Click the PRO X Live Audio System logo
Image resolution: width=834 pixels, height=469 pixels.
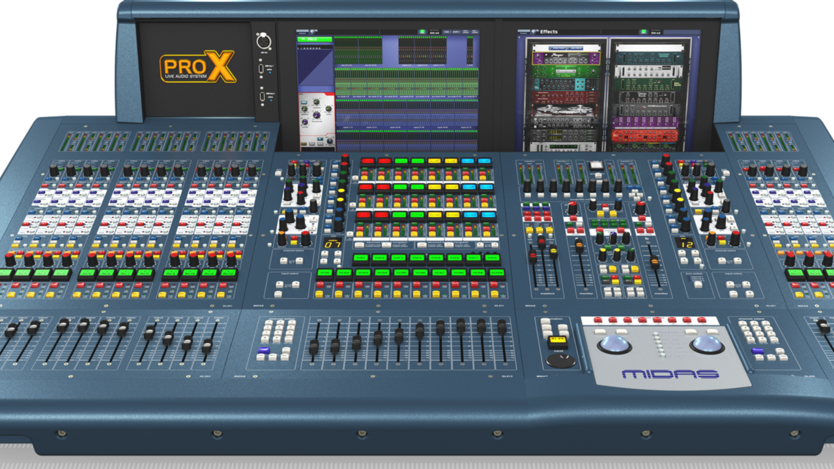[x=197, y=66]
